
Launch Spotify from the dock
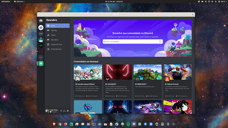point(128,124)
